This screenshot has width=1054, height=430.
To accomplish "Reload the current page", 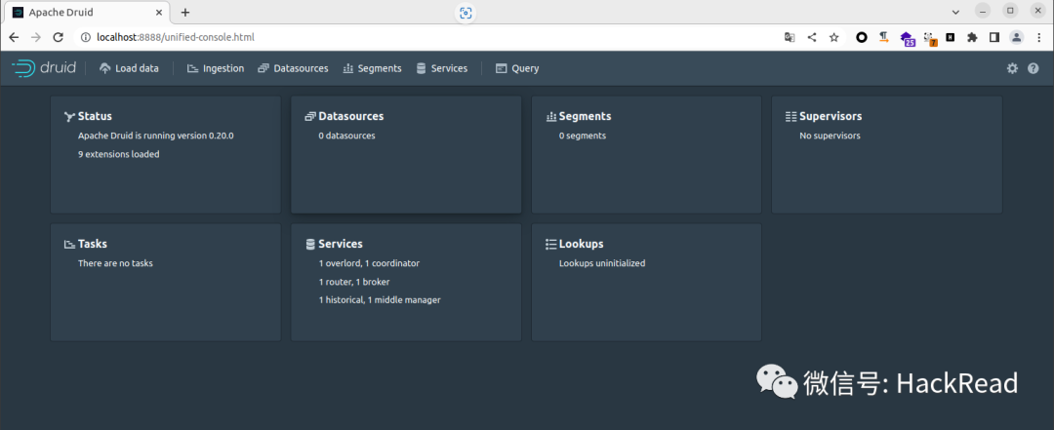I will tap(58, 38).
